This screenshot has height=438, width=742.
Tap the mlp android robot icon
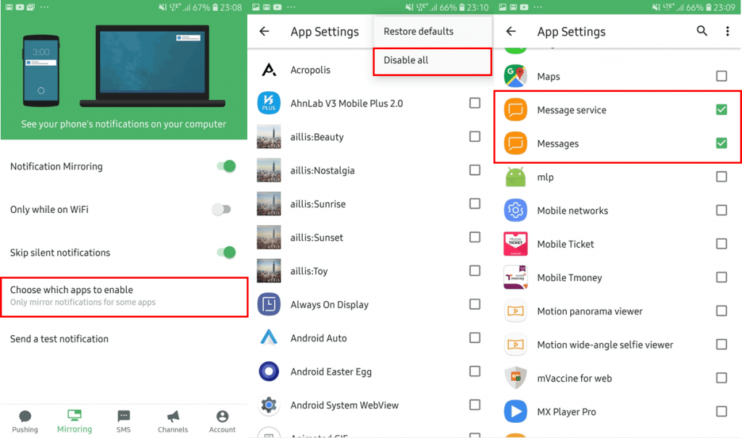click(515, 177)
